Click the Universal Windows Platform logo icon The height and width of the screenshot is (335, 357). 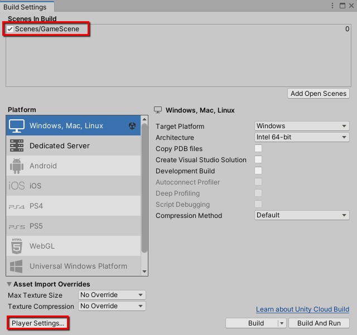click(16, 266)
